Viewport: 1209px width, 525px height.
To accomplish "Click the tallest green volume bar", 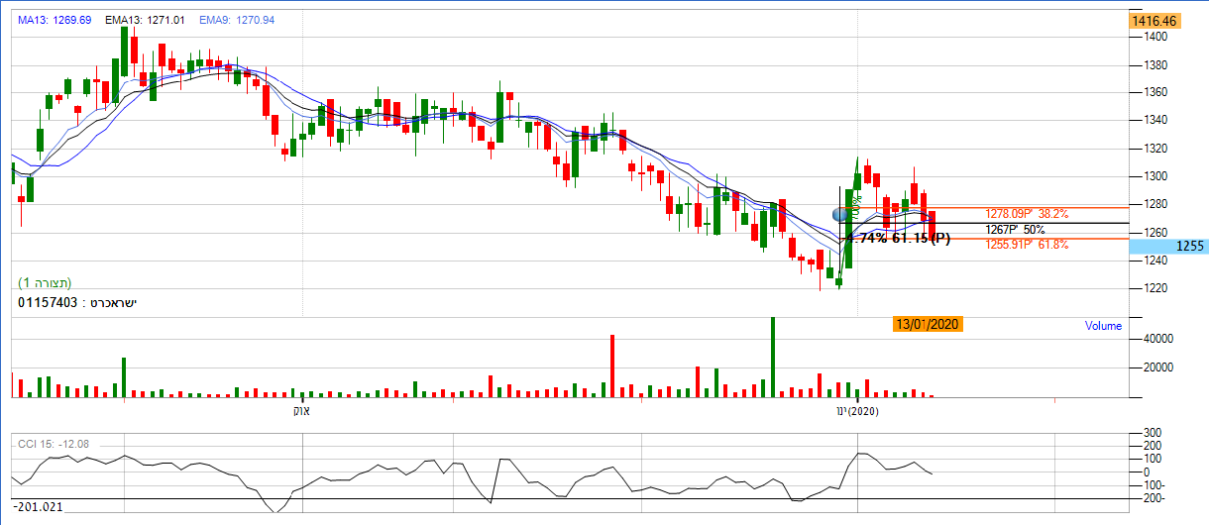I will pos(772,357).
